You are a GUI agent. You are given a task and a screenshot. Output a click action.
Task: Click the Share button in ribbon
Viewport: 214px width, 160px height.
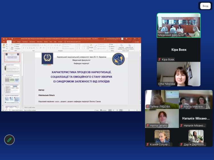[x=137, y=41]
